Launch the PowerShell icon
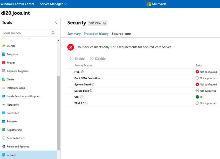220x159 pixels. pos(4,113)
